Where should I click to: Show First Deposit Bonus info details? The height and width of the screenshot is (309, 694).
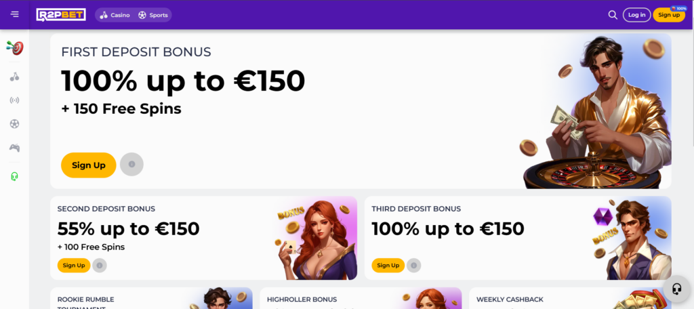[131, 165]
